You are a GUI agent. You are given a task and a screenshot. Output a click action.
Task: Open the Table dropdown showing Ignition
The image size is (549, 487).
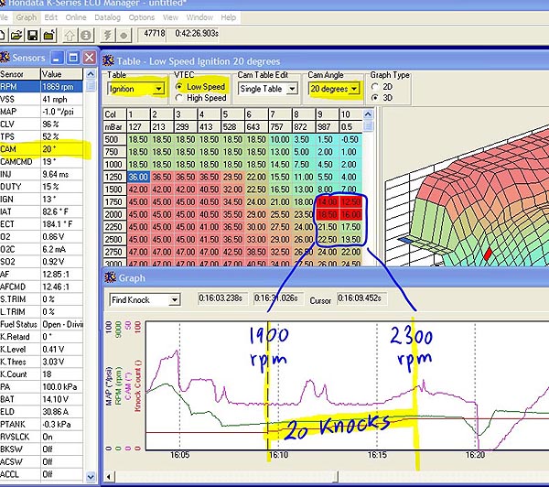coord(158,89)
